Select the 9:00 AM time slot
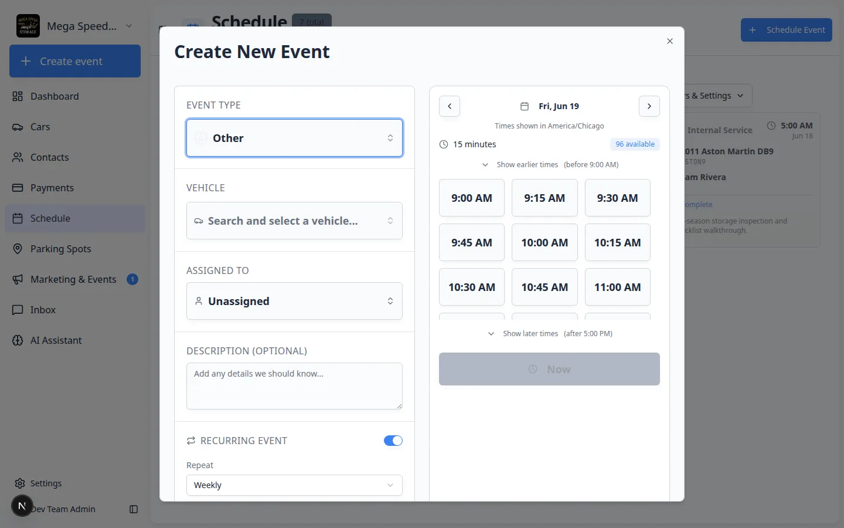844x528 pixels. tap(472, 198)
